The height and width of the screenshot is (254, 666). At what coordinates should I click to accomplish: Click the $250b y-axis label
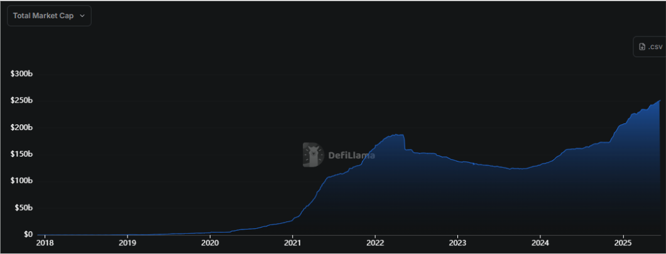(22, 101)
